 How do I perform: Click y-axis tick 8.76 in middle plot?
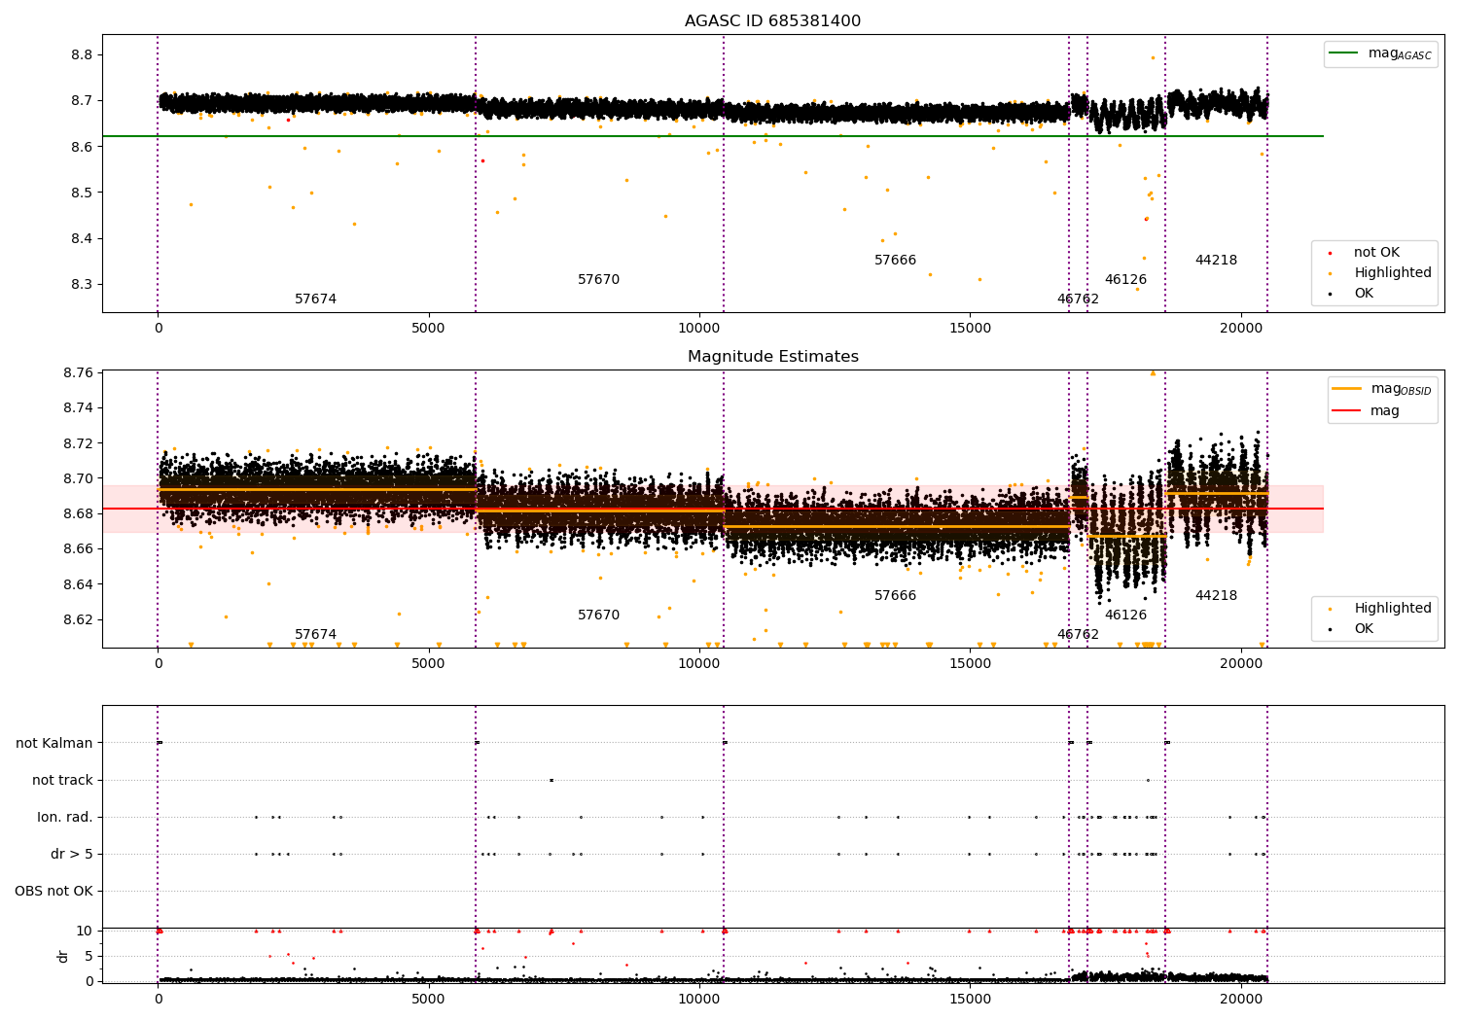78,373
